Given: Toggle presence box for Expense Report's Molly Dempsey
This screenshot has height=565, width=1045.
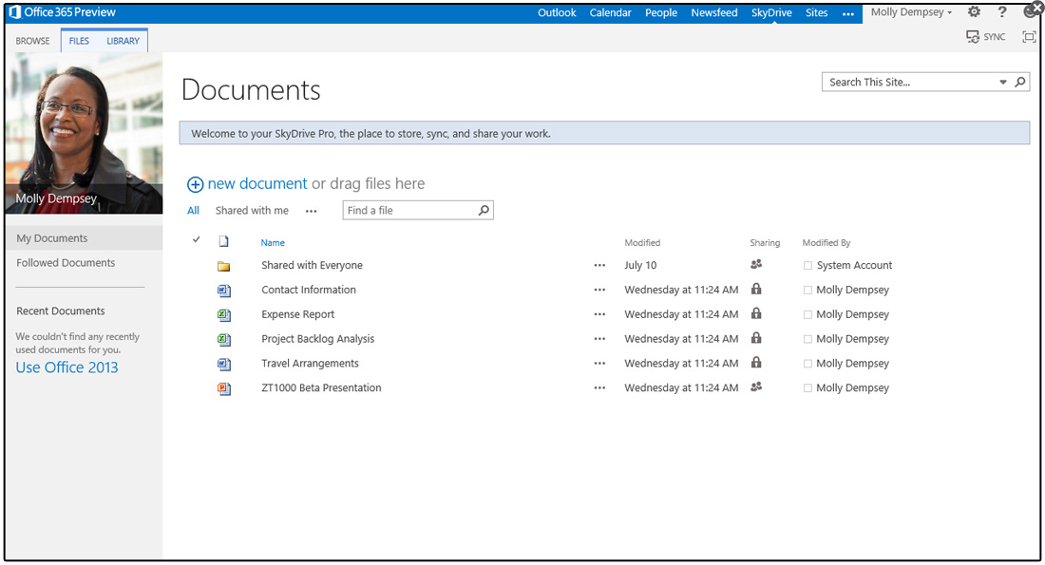Looking at the screenshot, I should [807, 314].
